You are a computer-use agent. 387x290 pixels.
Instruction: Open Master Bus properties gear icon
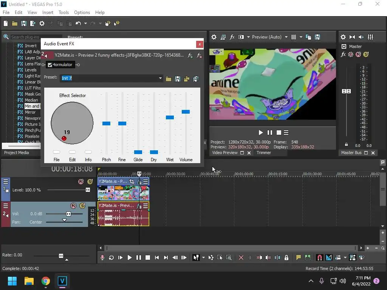coord(343,37)
